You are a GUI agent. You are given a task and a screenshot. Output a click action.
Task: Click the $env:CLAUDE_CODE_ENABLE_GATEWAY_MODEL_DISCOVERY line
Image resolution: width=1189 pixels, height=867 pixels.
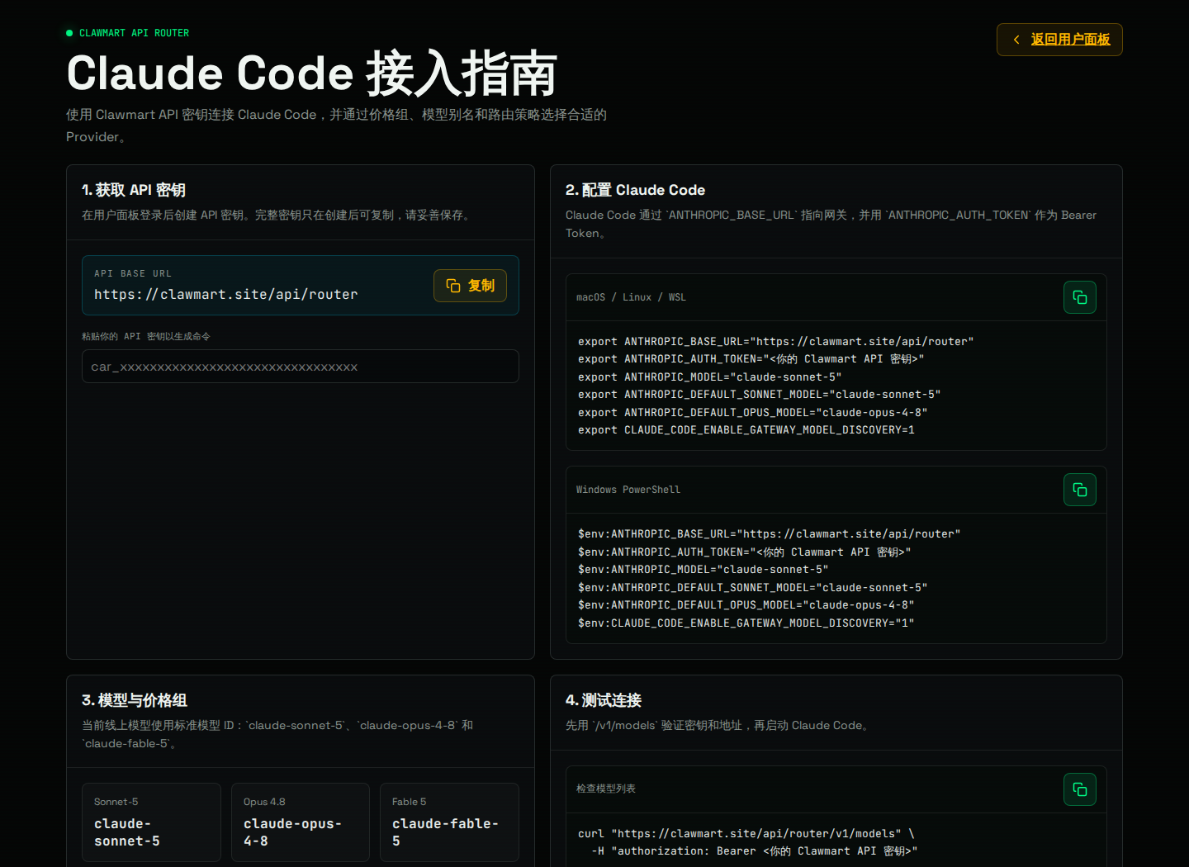[x=746, y=623]
